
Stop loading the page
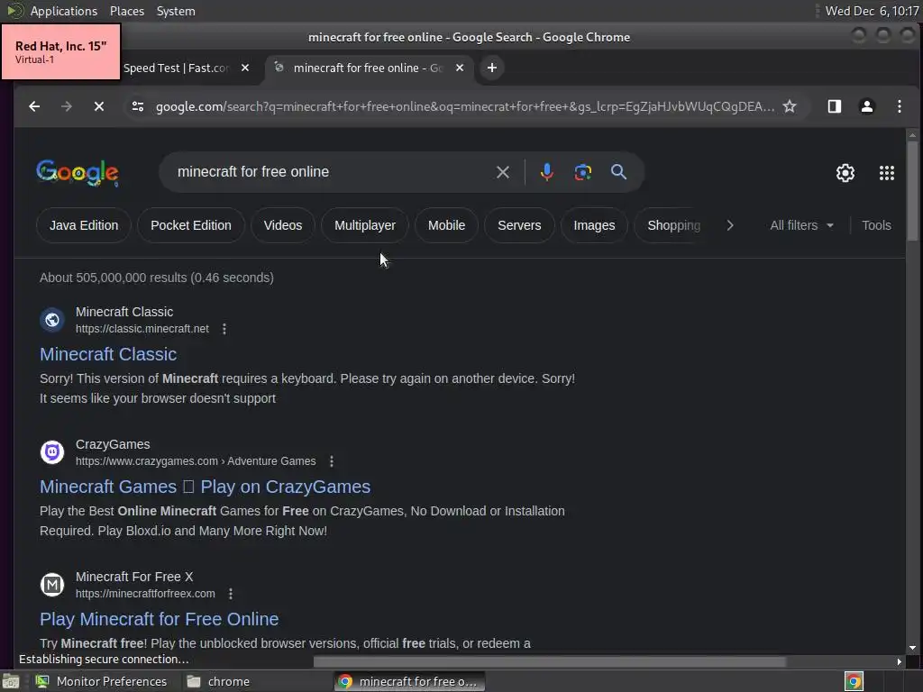(99, 106)
